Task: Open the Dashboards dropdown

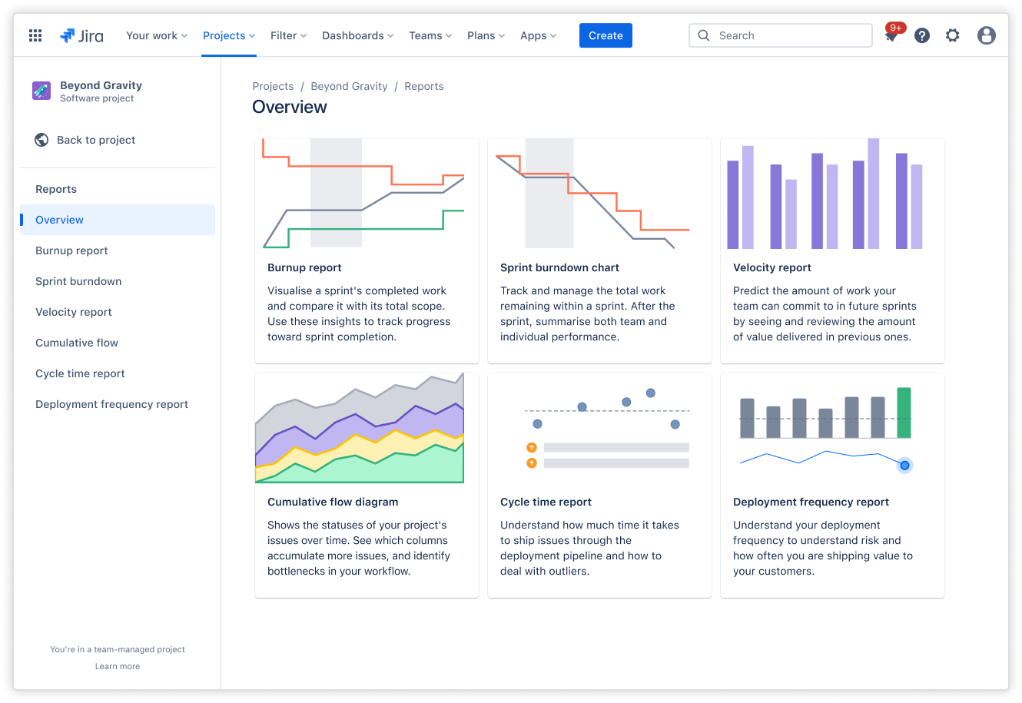Action: (x=357, y=35)
